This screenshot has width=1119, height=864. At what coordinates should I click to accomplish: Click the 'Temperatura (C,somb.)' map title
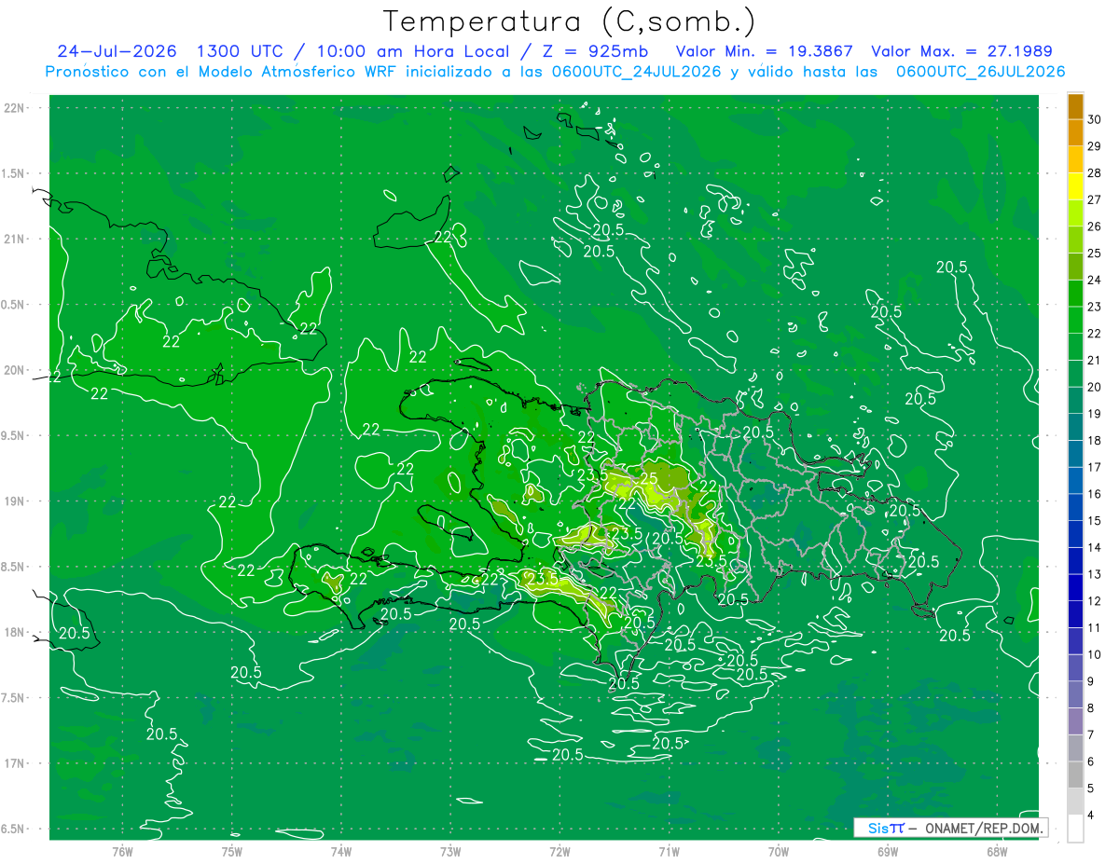[569, 22]
